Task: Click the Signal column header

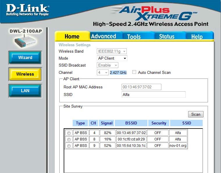Action: click(x=107, y=123)
